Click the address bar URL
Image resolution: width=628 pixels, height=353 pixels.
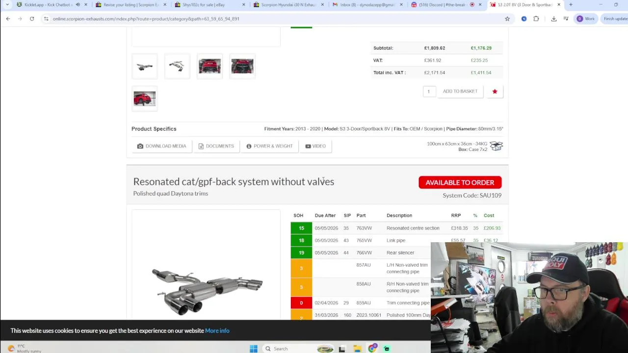[146, 19]
